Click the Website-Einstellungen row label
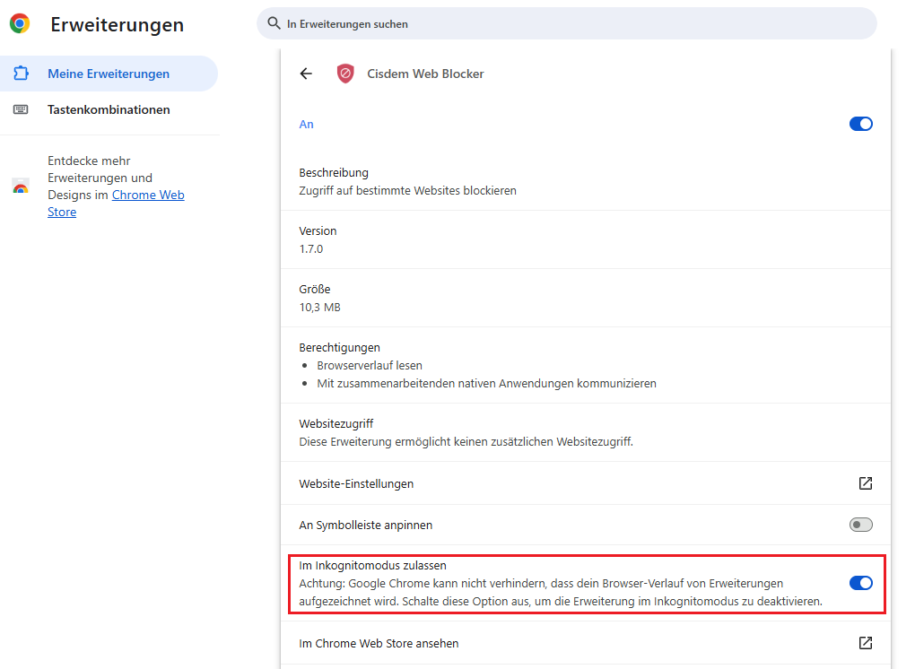Screen dimensions: 915x669 [356, 483]
